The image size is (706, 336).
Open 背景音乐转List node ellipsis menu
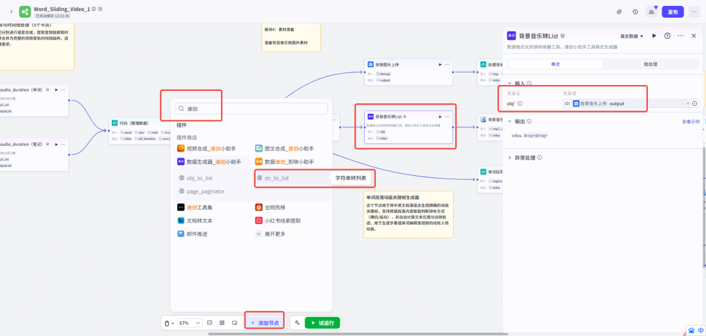447,116
